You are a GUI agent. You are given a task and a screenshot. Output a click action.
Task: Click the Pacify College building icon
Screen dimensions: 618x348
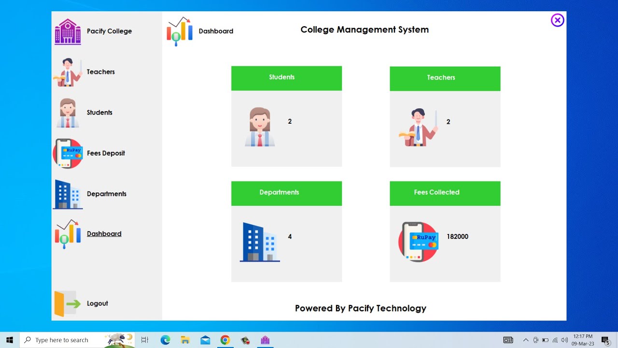68,31
